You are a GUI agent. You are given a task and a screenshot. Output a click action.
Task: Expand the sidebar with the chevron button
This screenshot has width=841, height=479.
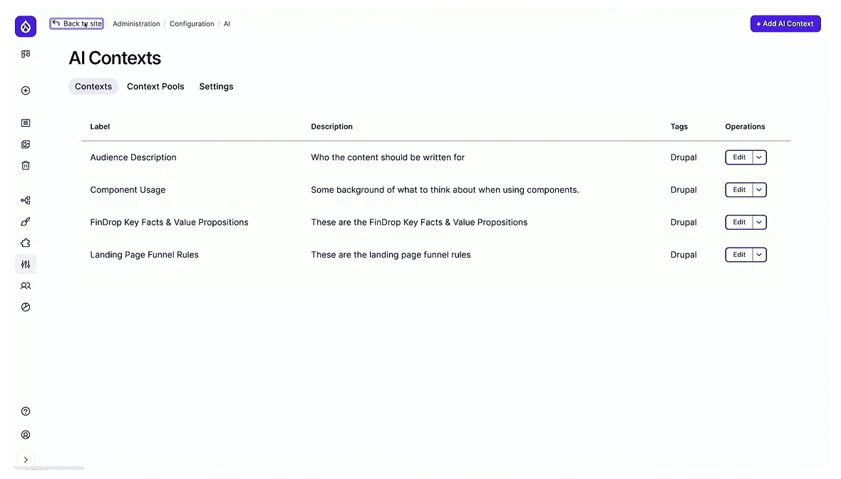(26, 459)
